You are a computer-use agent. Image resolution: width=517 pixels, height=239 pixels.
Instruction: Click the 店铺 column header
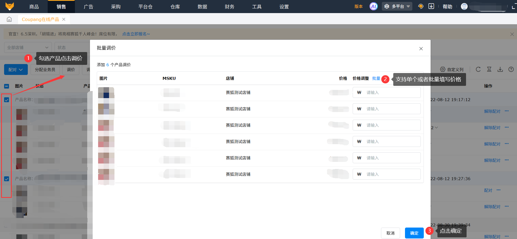pos(230,78)
